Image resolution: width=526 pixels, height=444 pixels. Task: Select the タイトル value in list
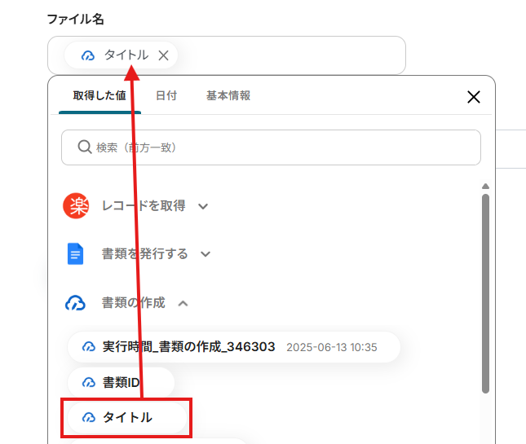click(127, 418)
